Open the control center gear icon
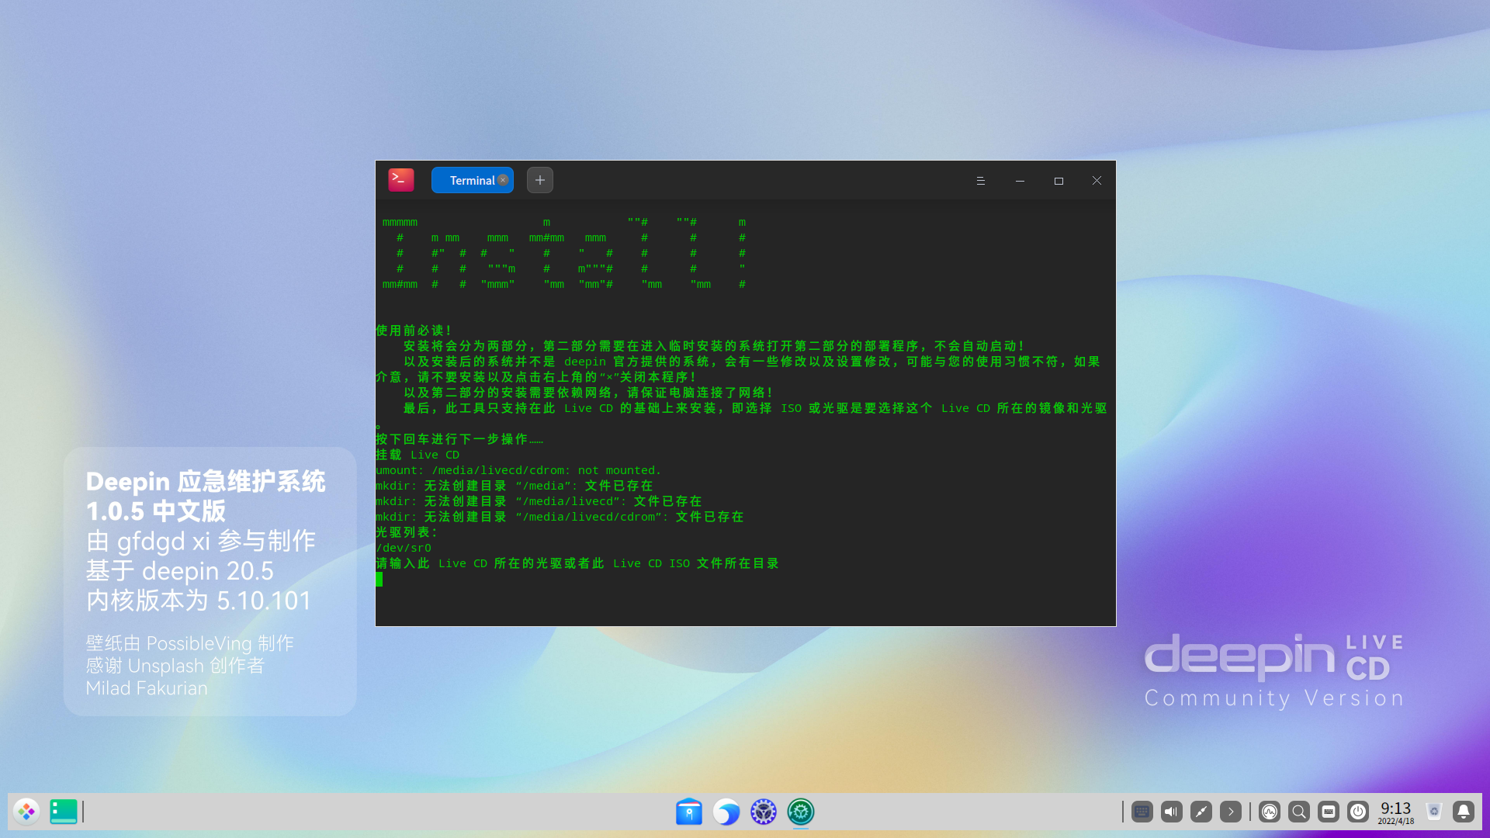The width and height of the screenshot is (1490, 838). (x=764, y=812)
